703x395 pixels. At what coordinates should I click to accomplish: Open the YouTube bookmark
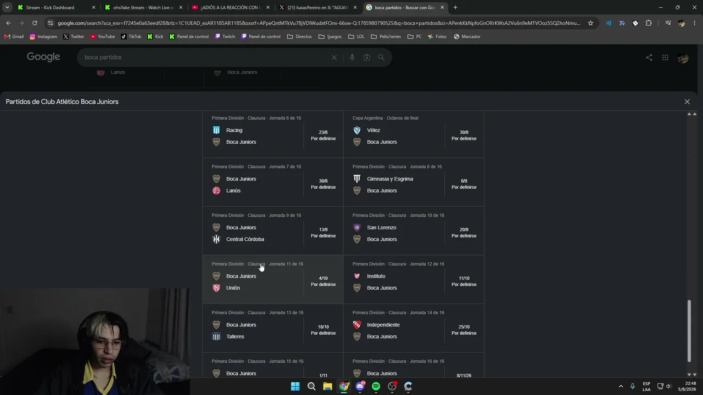tap(103, 37)
